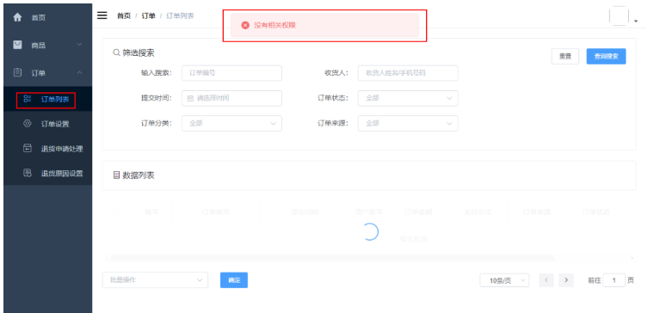
Task: Click the 重置 button
Action: pos(565,56)
